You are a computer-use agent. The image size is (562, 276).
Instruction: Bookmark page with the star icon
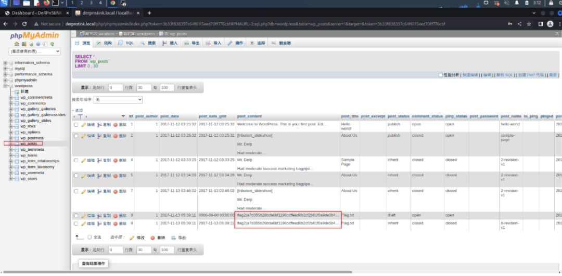[529, 24]
